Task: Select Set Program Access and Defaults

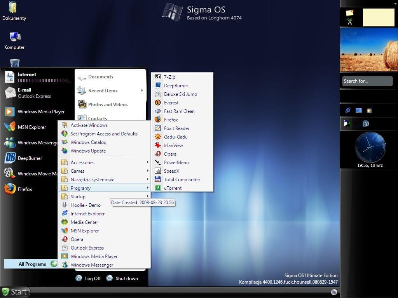Action: click(x=104, y=134)
